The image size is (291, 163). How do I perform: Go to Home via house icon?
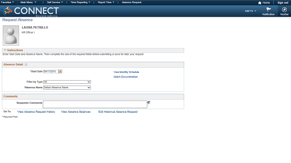tap(264, 3)
